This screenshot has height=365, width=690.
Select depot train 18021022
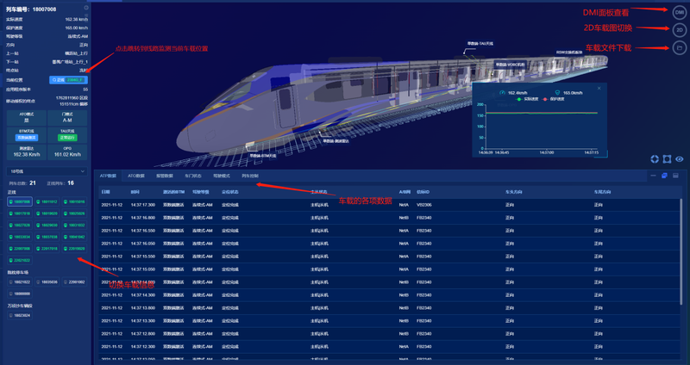tap(20, 282)
